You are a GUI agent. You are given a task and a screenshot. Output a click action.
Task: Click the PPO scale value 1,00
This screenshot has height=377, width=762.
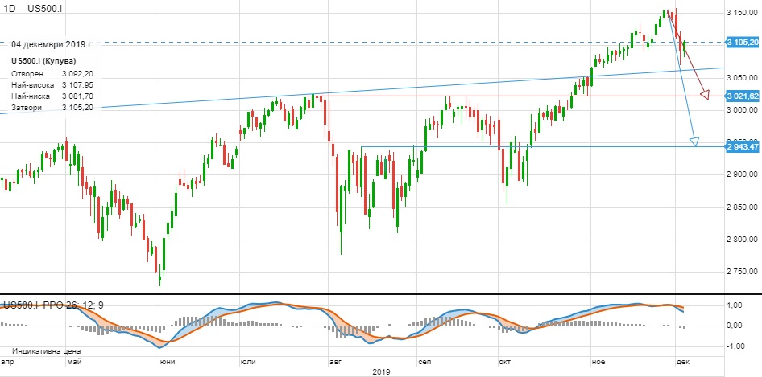[x=735, y=305]
